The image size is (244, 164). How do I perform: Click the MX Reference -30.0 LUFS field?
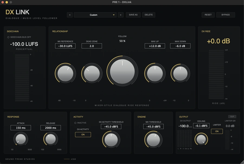pos(65,46)
